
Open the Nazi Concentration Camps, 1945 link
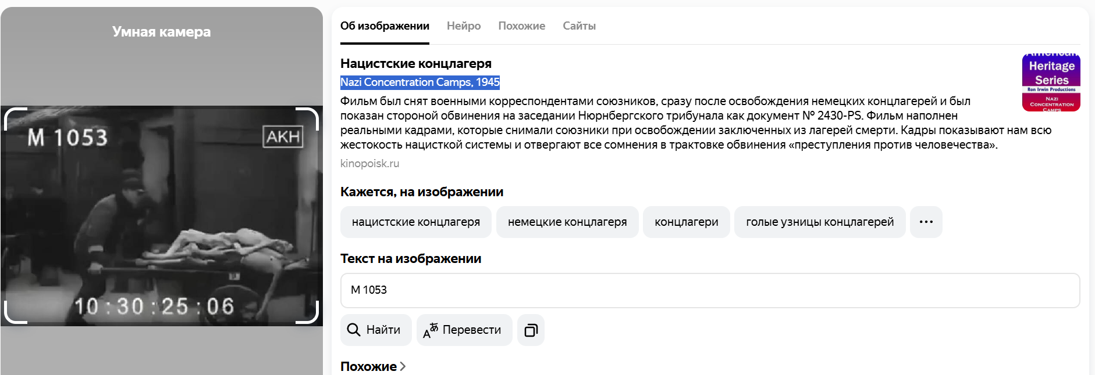click(x=419, y=82)
